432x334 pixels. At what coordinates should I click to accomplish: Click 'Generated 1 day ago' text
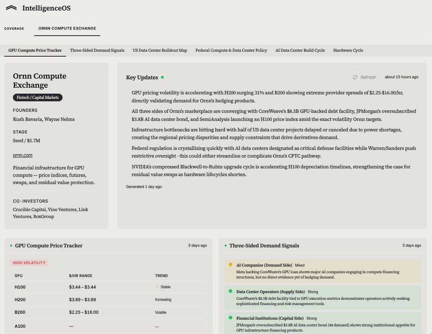click(x=144, y=187)
